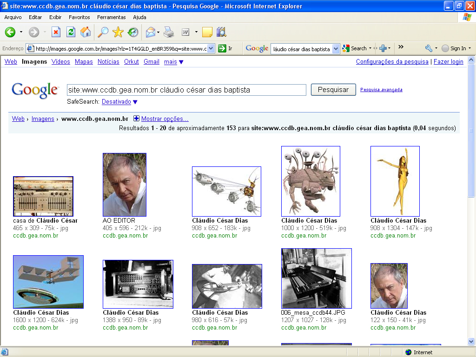476x357 pixels.
Task: Click the green Back arrow button
Action: click(x=10, y=32)
